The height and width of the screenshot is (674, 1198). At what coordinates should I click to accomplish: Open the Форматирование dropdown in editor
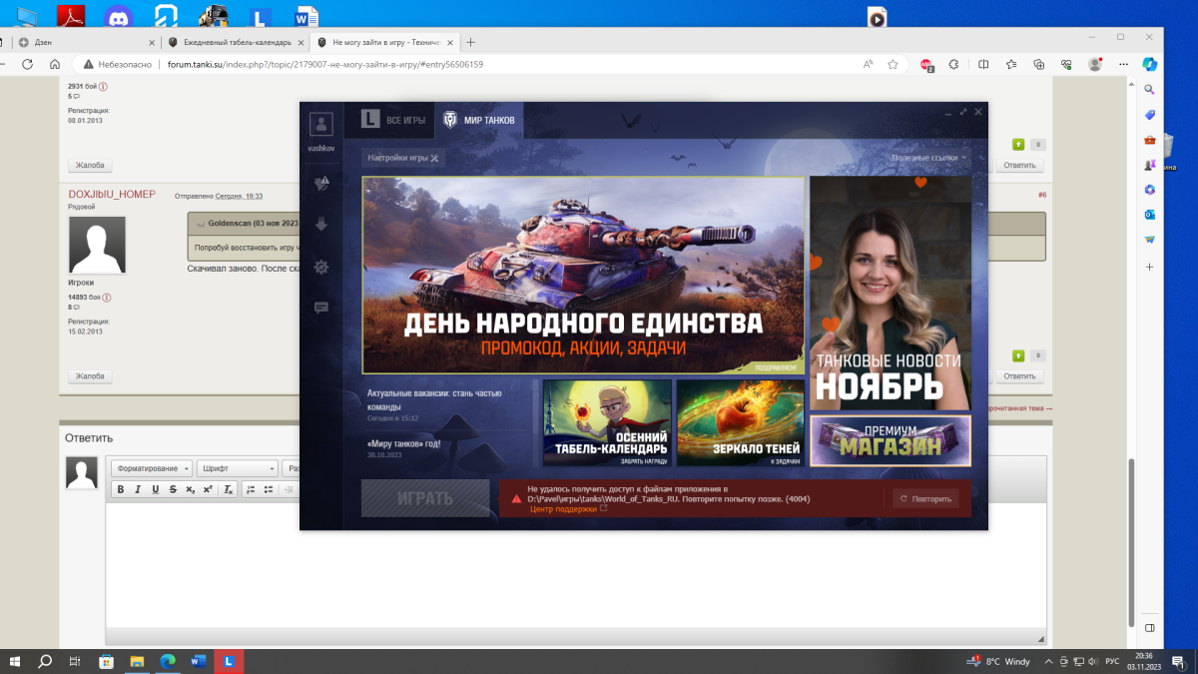(153, 468)
